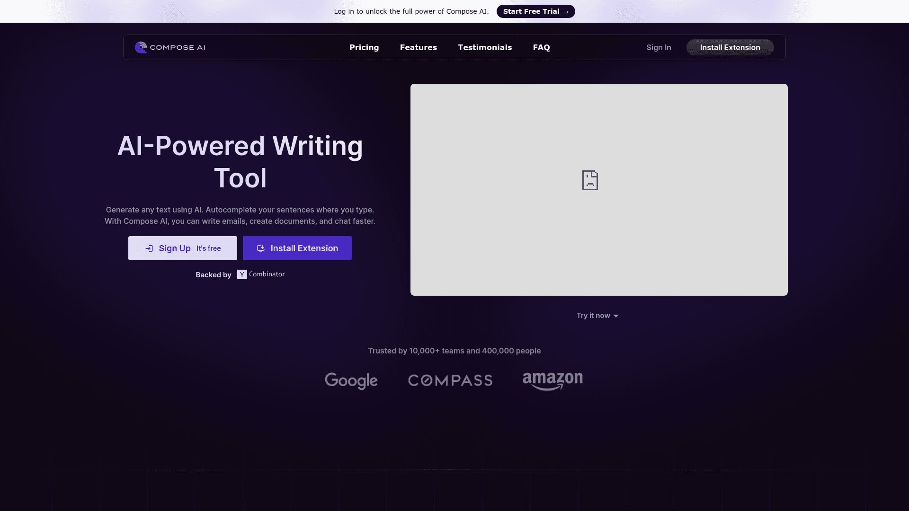
Task: Click Sign Up It's free
Action: pyautogui.click(x=183, y=248)
